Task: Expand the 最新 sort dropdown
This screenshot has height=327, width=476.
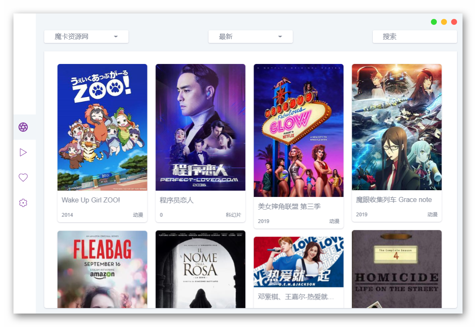Action: point(251,37)
